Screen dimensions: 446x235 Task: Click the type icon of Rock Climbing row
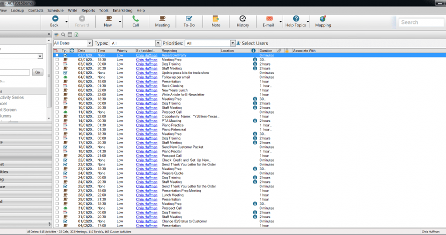point(65,85)
